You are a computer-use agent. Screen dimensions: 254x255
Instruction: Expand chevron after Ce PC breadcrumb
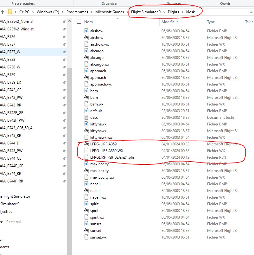[x=33, y=12]
